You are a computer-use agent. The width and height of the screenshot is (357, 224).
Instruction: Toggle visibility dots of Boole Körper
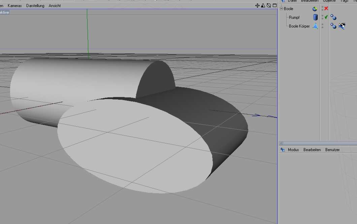click(322, 26)
